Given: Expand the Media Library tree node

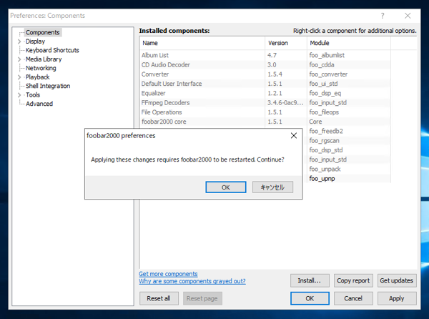Looking at the screenshot, I should 19,59.
